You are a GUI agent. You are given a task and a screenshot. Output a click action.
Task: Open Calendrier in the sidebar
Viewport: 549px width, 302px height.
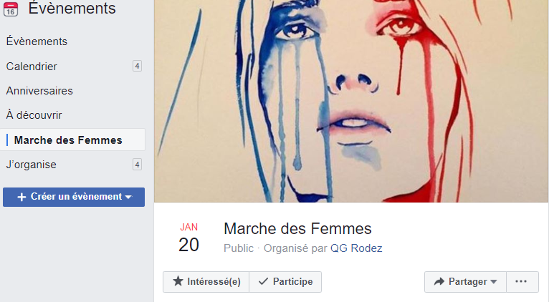[32, 67]
